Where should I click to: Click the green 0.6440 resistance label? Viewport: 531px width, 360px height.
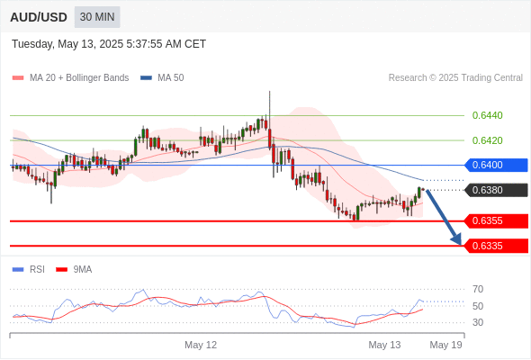point(487,115)
